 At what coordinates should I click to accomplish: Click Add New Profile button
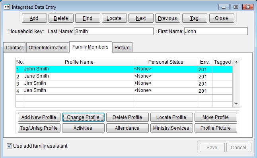39,117
